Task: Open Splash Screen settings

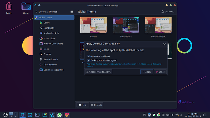Action: click(x=54, y=65)
